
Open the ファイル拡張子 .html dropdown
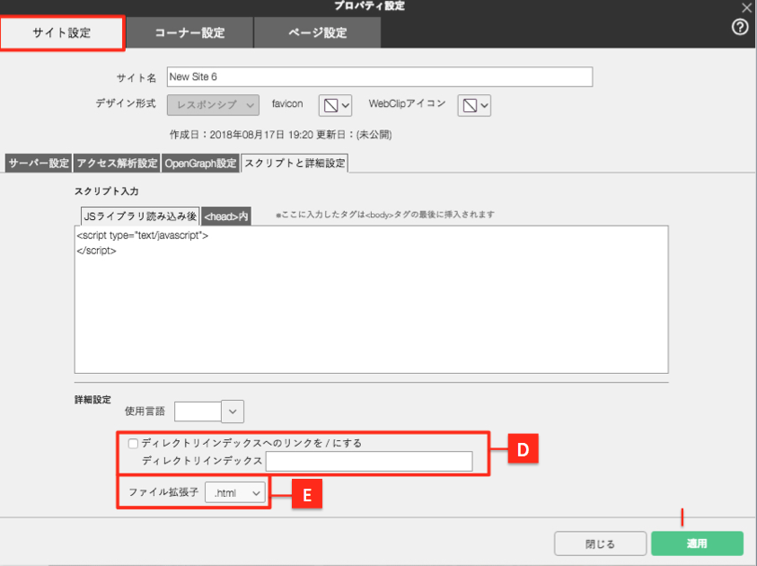235,492
